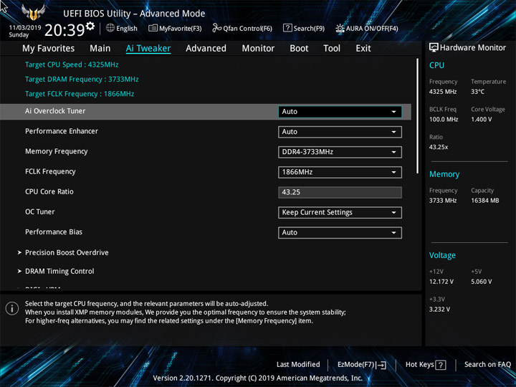Click the 33°C temperature value

point(477,92)
